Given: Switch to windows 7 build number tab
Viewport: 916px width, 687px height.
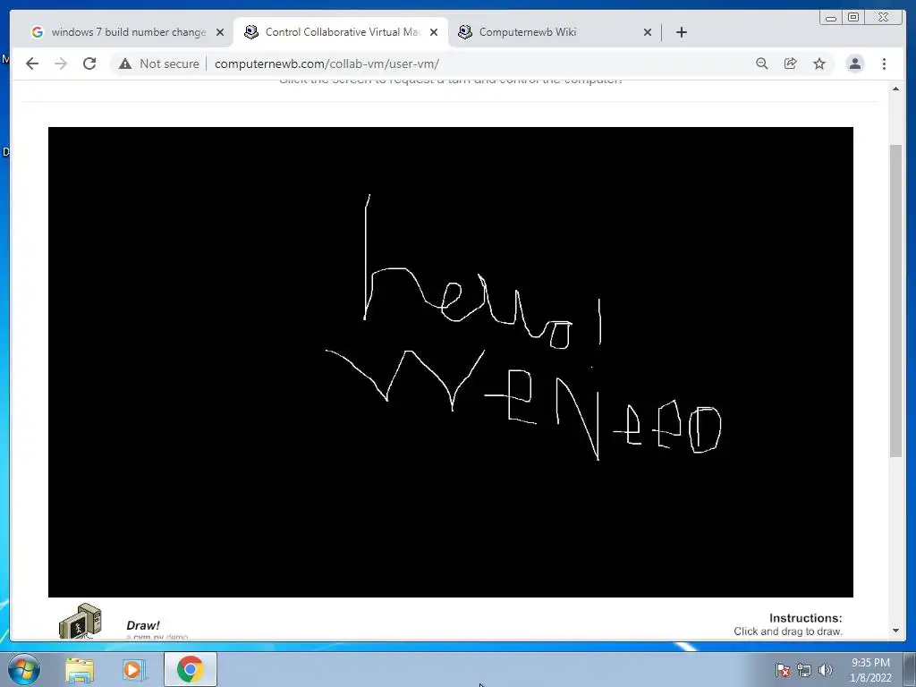Looking at the screenshot, I should (127, 32).
